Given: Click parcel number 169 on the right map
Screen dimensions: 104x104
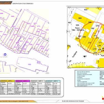Looking at the screenshot, I should click(92, 29).
